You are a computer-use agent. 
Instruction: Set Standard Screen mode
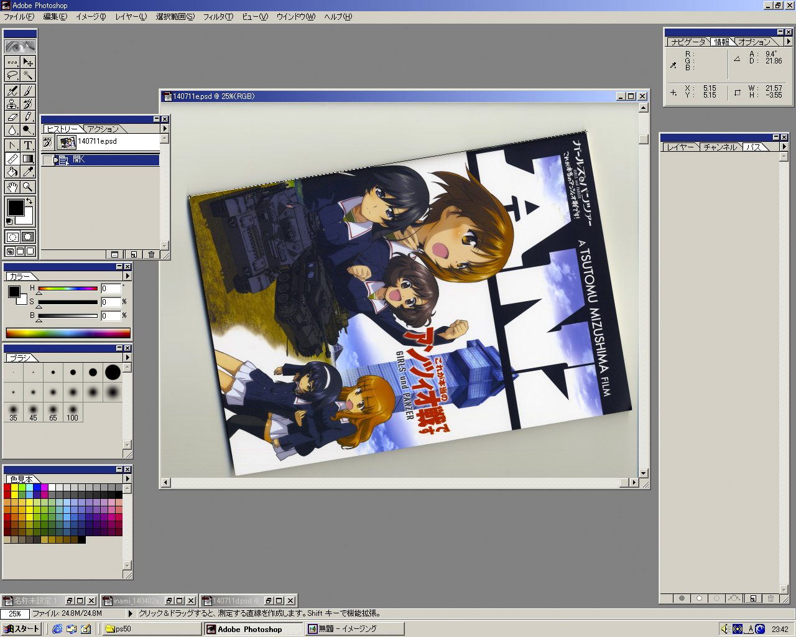click(10, 251)
